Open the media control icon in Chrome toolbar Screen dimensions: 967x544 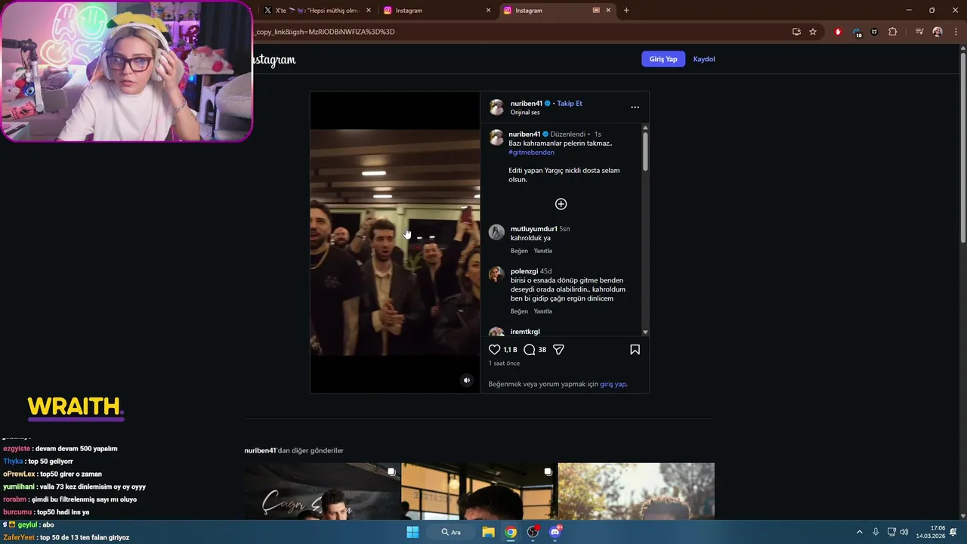[919, 32]
